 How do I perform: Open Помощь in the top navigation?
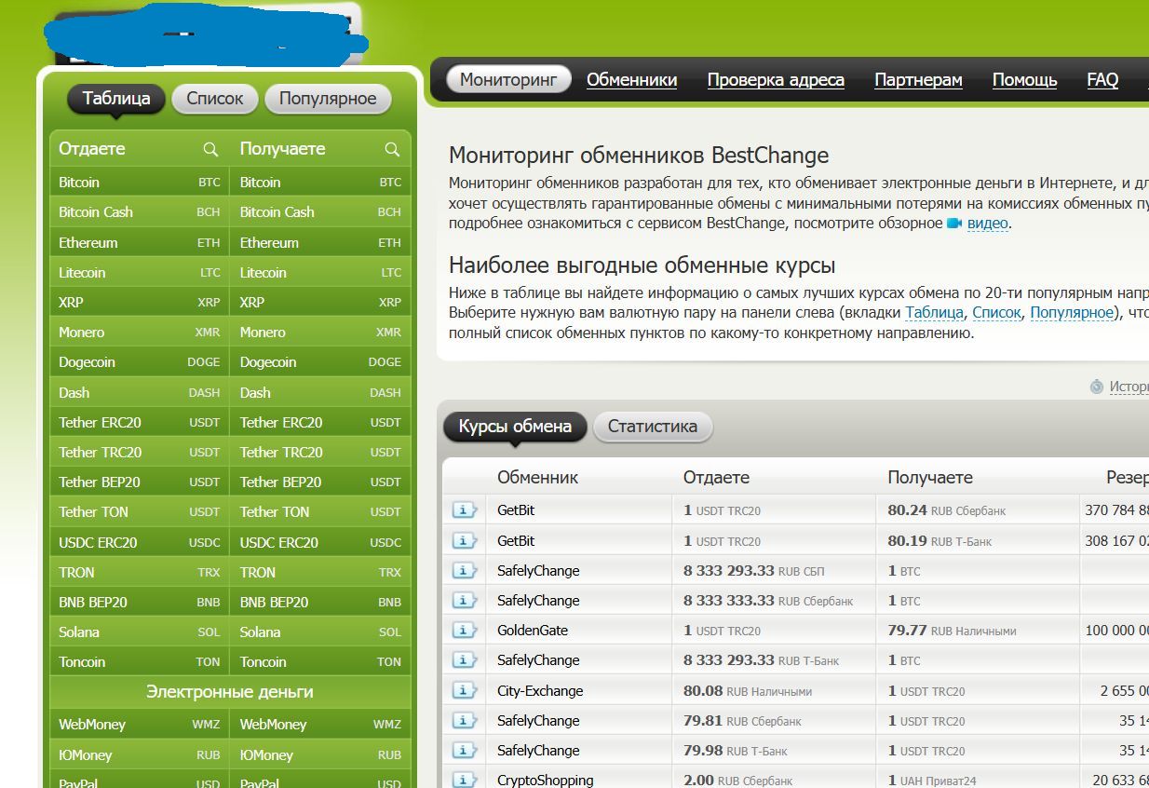(x=1024, y=80)
